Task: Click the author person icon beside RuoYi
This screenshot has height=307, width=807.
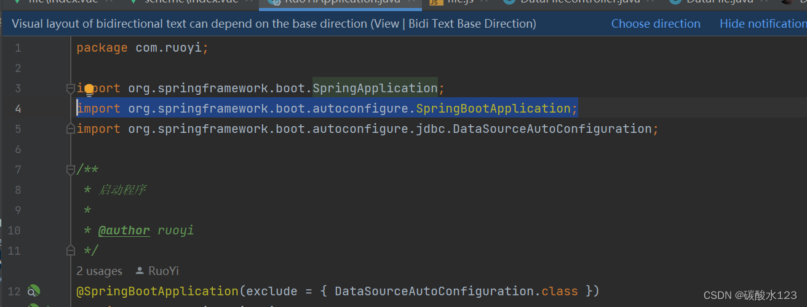Action: (138, 271)
